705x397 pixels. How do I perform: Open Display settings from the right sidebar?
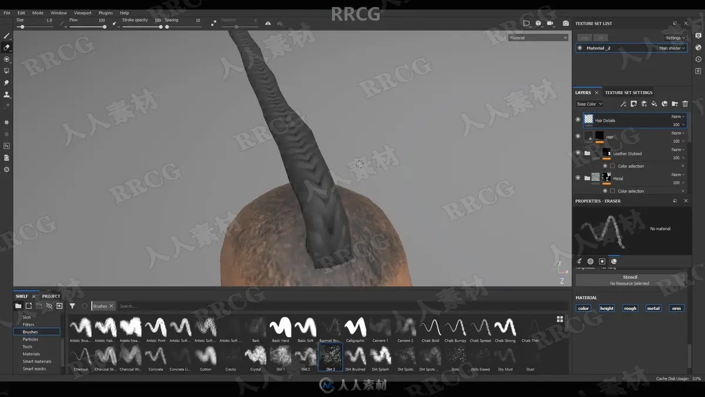pyautogui.click(x=698, y=36)
